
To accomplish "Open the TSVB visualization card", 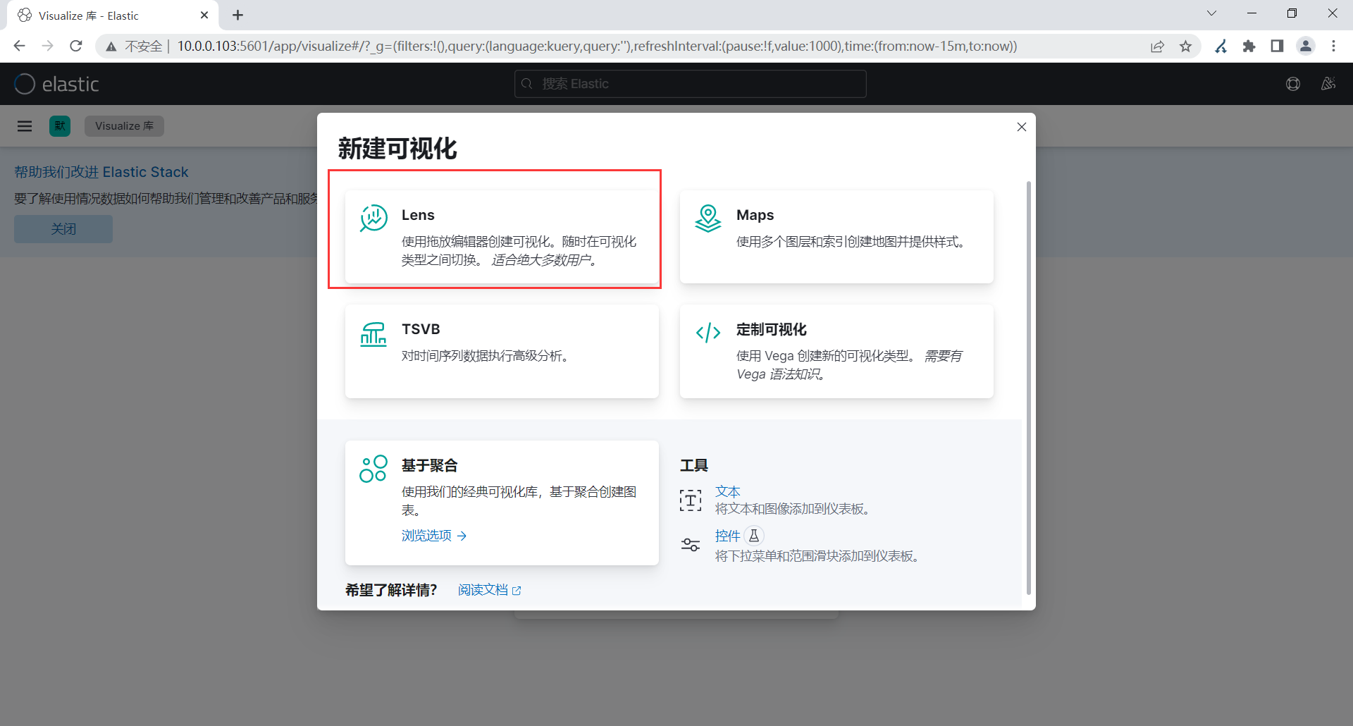I will 502,351.
